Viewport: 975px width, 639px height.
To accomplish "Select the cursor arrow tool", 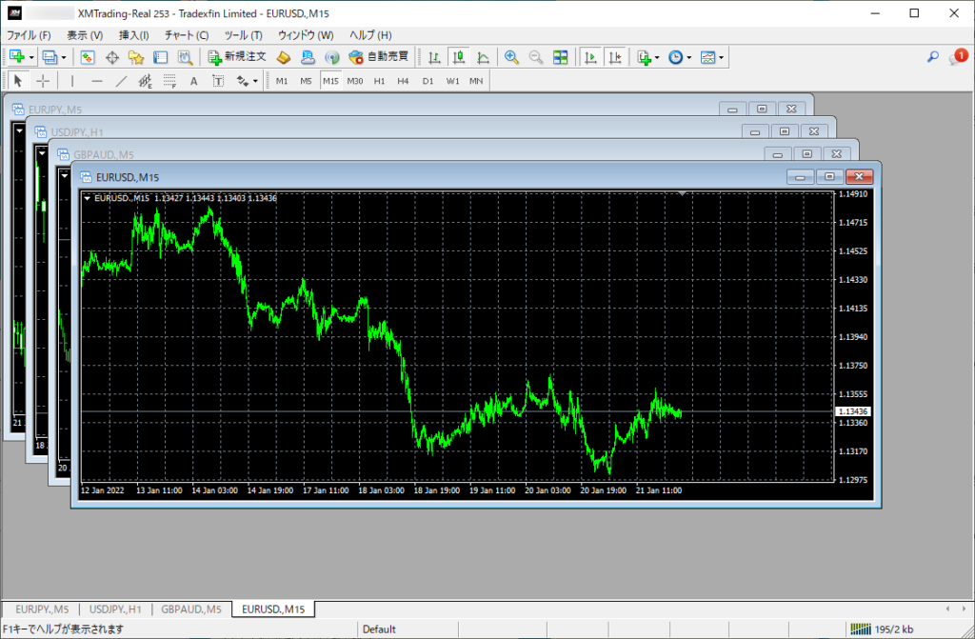I will pyautogui.click(x=18, y=81).
